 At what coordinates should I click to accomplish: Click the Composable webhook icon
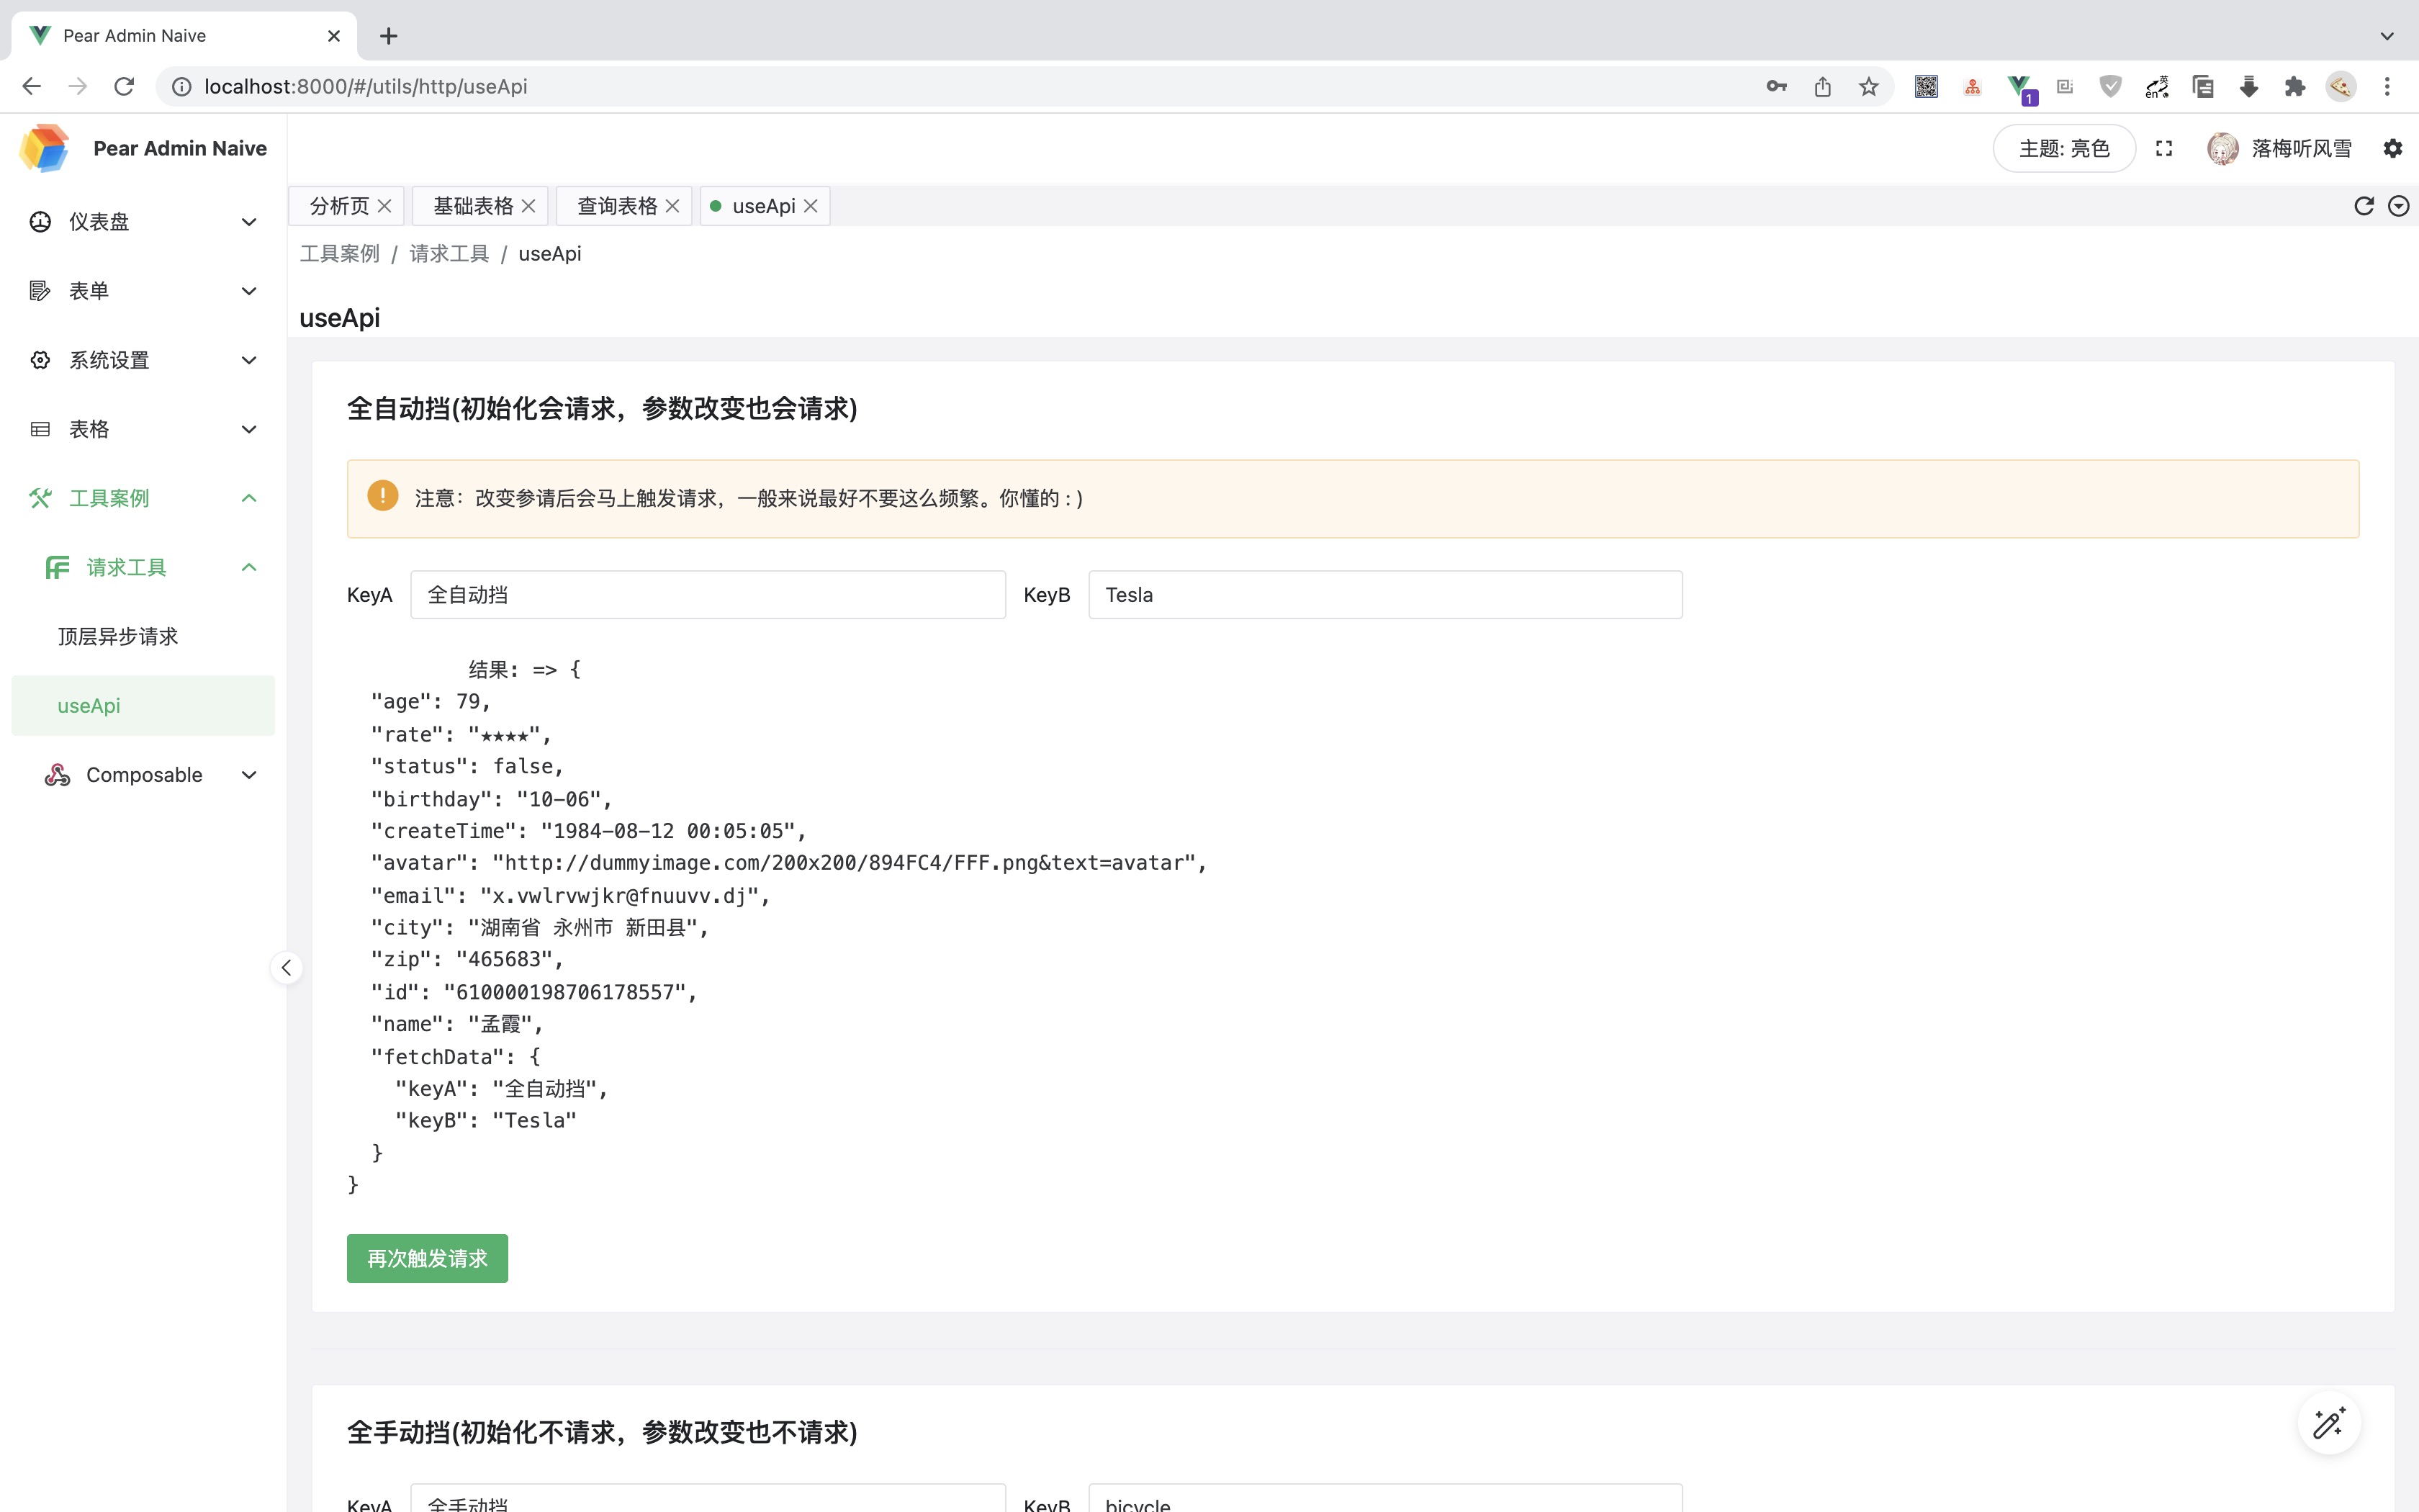coord(58,775)
